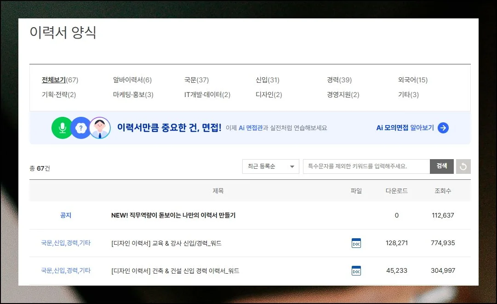The width and height of the screenshot is (497, 304).
Task: Download DOC file for 건축 & 건설 resume
Action: (x=356, y=270)
